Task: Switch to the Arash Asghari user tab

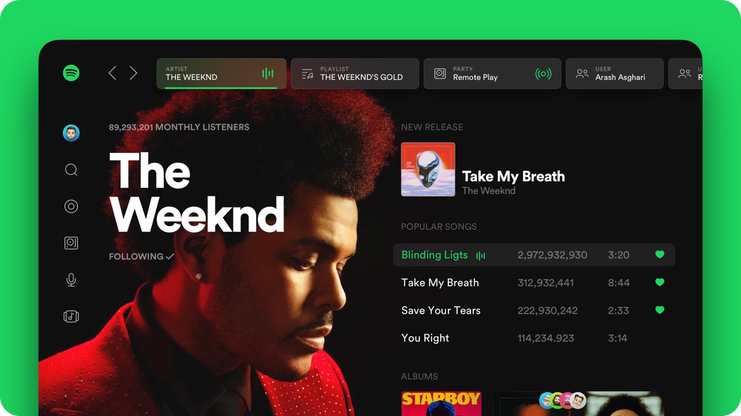Action: click(x=614, y=74)
